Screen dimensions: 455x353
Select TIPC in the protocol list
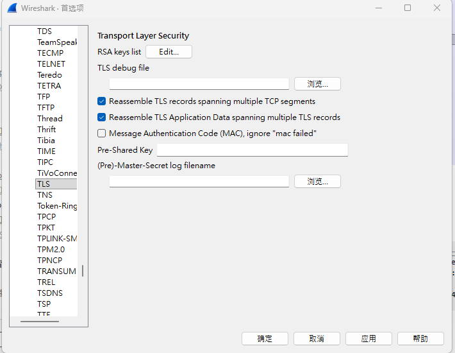(45, 162)
